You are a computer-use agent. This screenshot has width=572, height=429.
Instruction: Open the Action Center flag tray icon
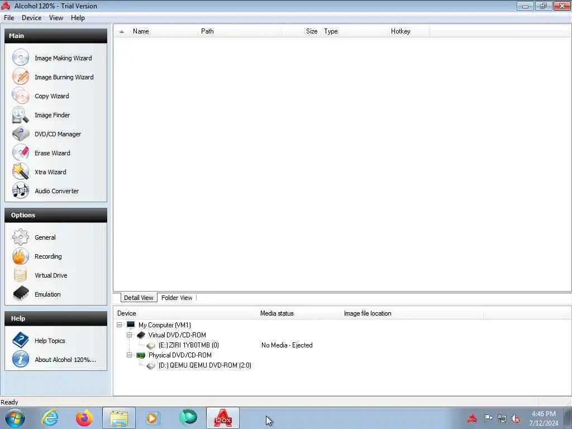point(488,418)
